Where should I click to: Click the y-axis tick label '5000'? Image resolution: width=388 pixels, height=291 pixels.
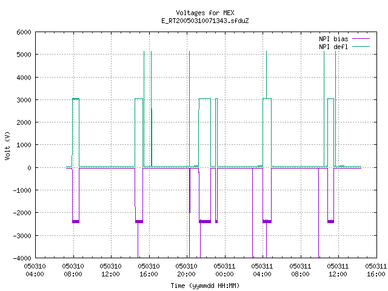click(x=24, y=55)
